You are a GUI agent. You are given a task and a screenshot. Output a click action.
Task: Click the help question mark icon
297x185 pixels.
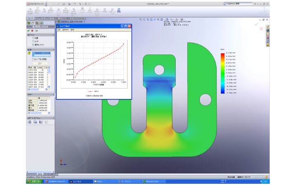255,4
